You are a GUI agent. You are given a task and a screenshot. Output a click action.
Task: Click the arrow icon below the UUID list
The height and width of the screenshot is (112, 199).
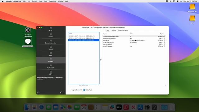pos(98,85)
